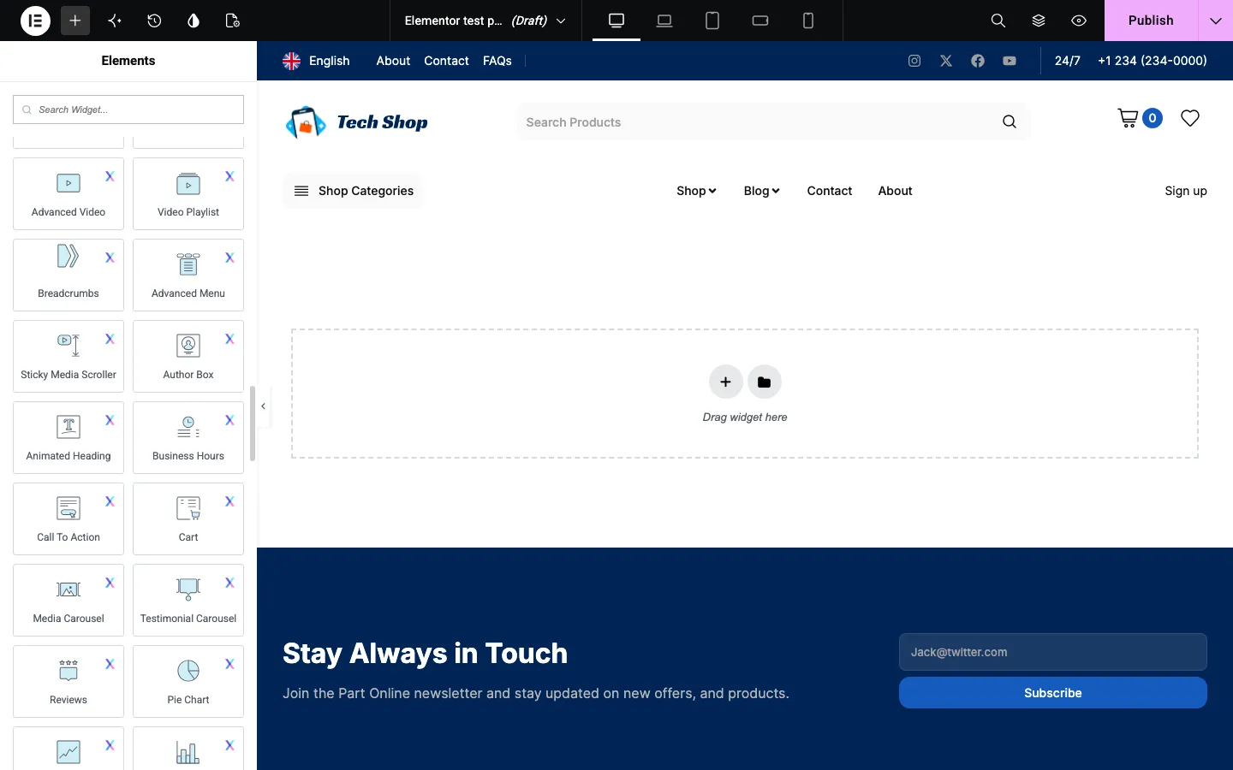Expand the Blog menu dropdown
The image size is (1233, 770).
761,191
